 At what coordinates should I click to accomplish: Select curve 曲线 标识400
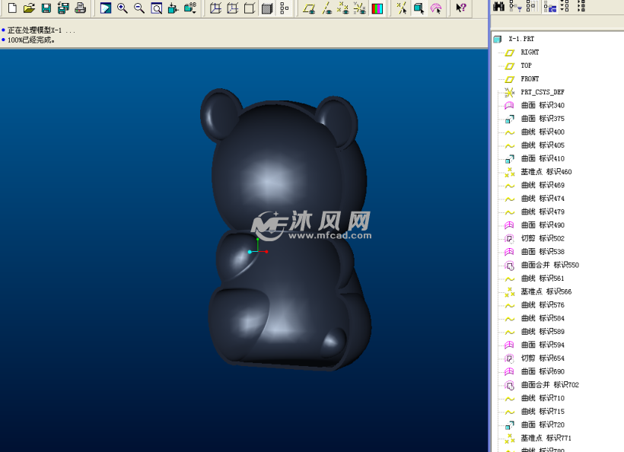(543, 132)
